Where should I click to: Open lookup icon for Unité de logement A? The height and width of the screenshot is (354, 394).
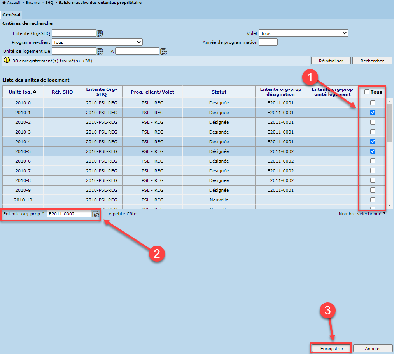pyautogui.click(x=164, y=51)
